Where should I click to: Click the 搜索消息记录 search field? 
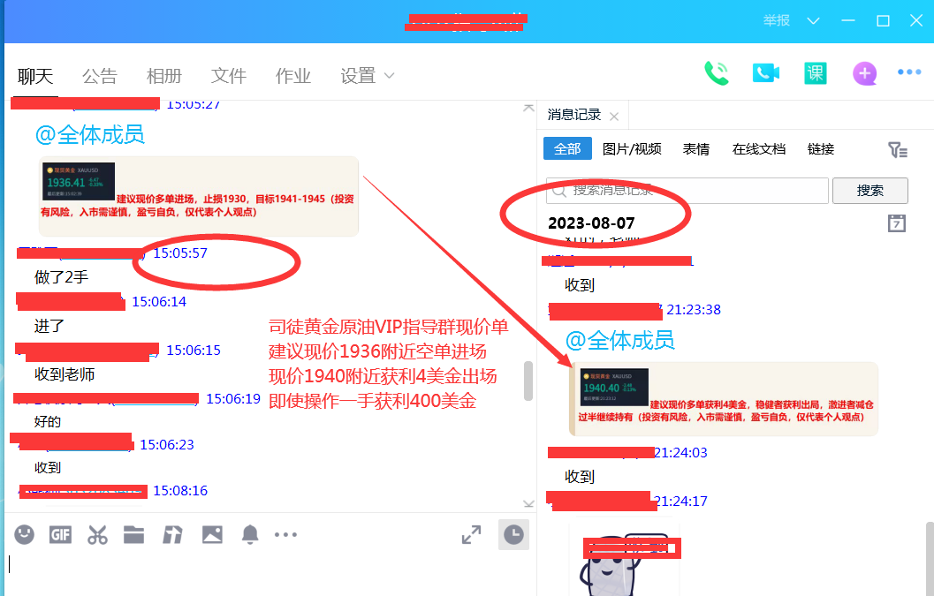coord(687,191)
